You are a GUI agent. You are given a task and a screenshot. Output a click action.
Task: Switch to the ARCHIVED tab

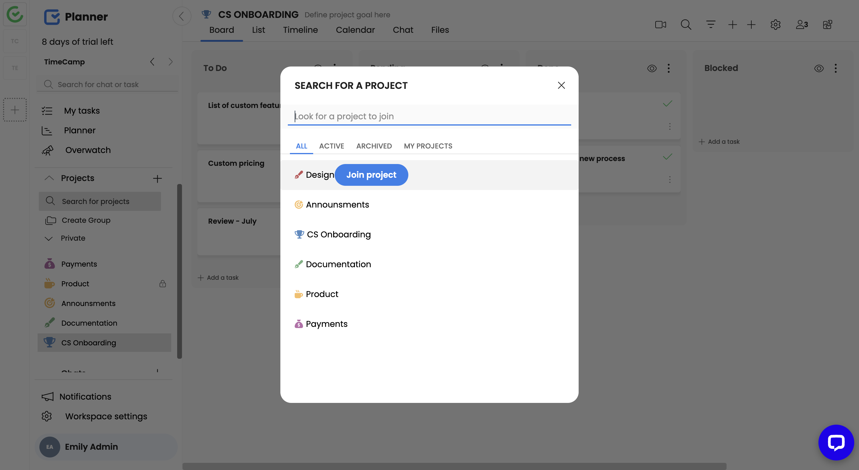[374, 146]
